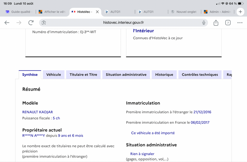Screen dimensions: 247x162
Task: Open the browser three-dot menu
Action: (x=240, y=23)
